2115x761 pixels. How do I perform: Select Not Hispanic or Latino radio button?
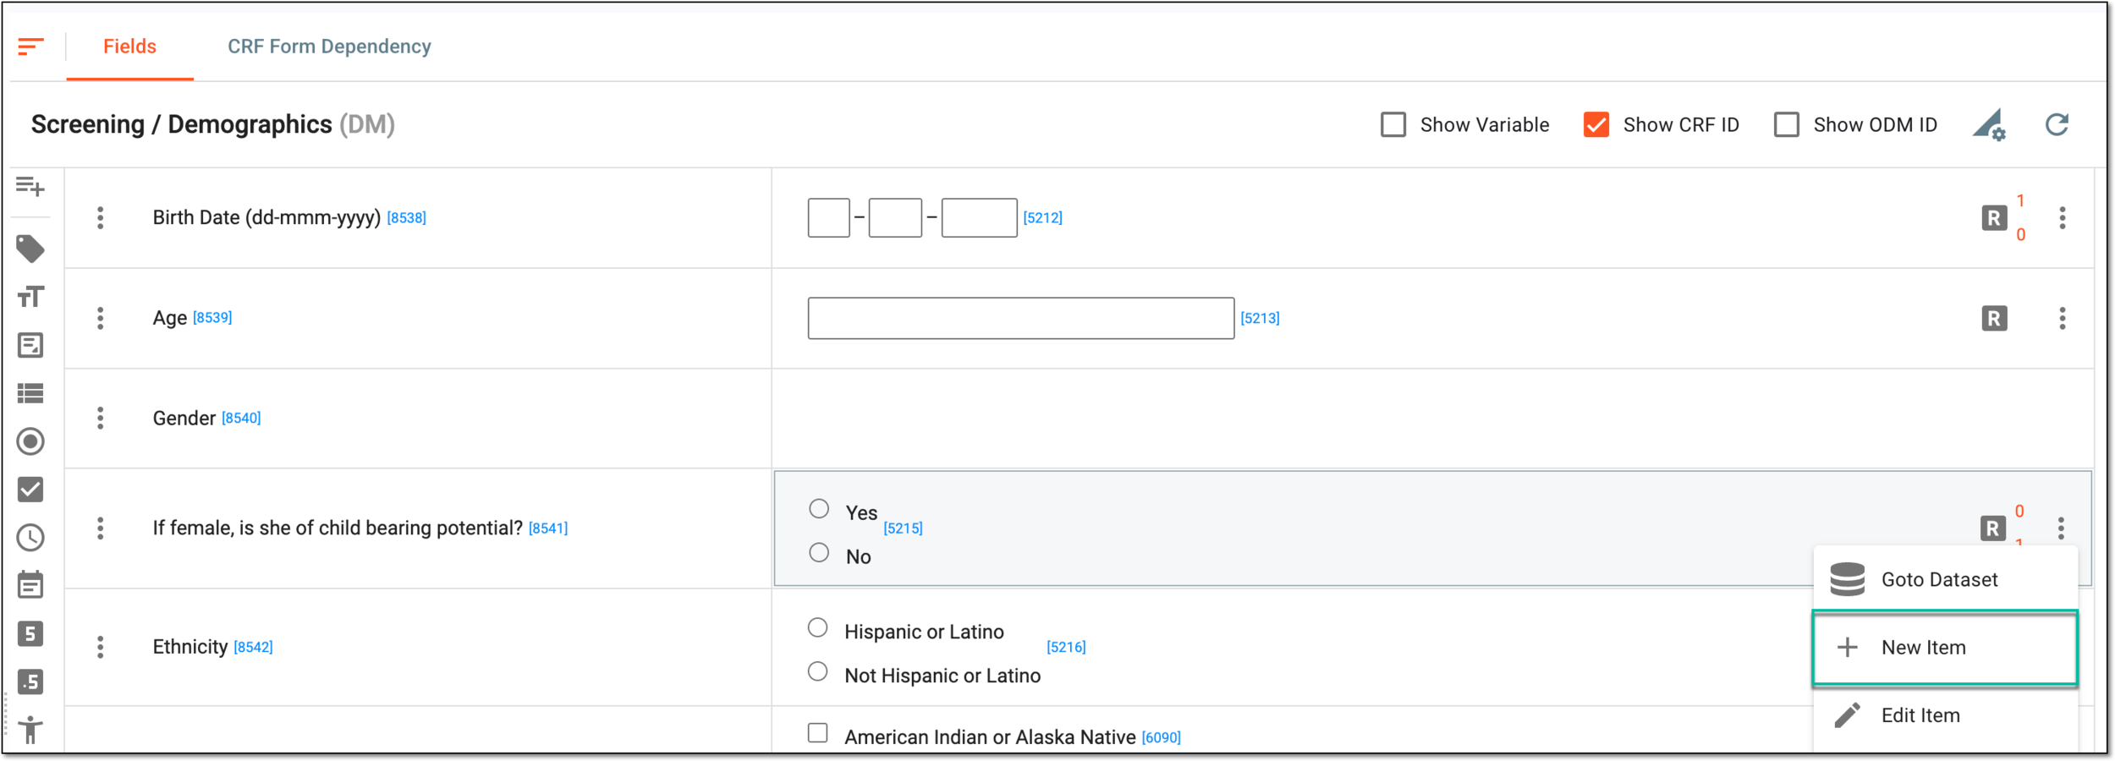point(817,672)
